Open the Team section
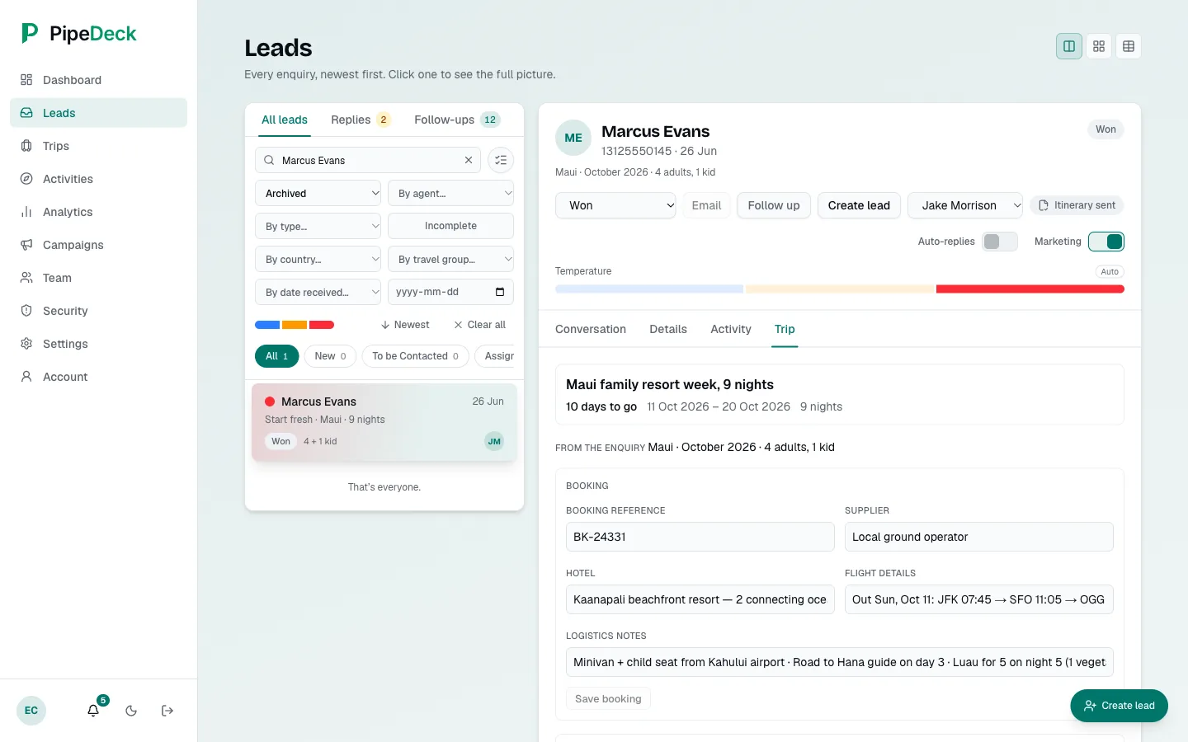 pyautogui.click(x=98, y=278)
